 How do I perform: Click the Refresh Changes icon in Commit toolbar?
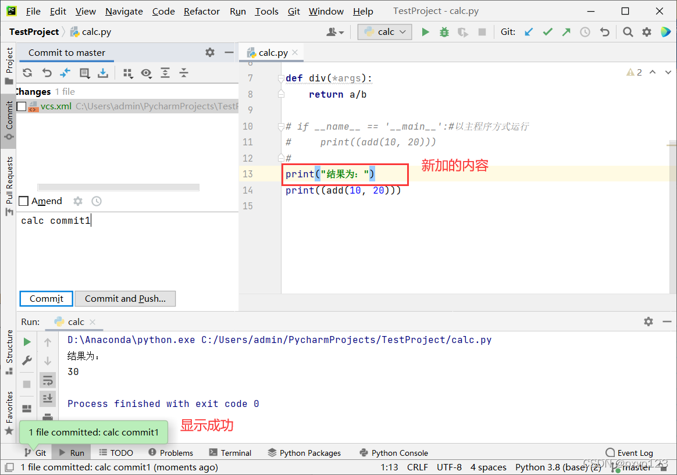click(x=27, y=73)
